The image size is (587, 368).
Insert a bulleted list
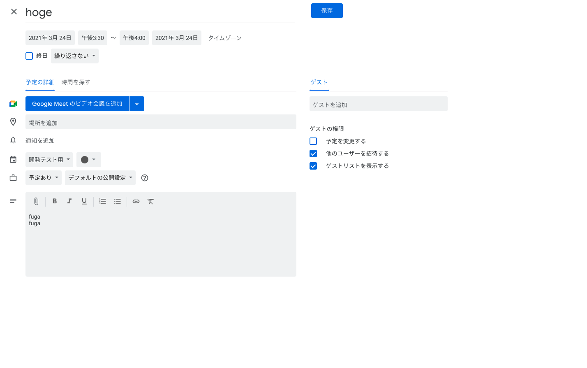pyautogui.click(x=118, y=201)
